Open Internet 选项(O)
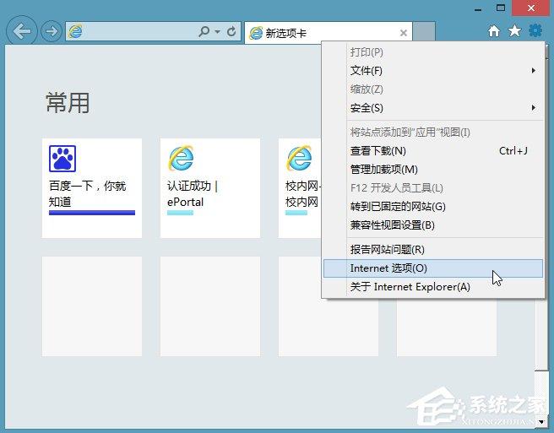This screenshot has width=554, height=433. (433, 268)
